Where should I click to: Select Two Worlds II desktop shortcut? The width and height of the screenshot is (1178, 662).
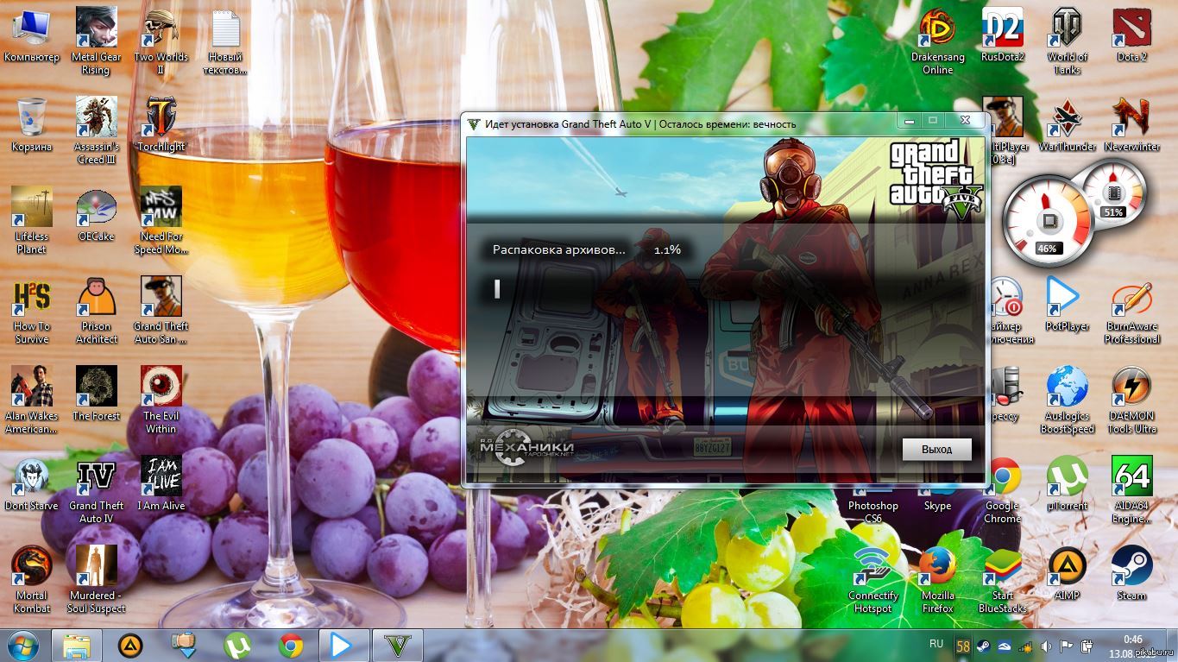click(161, 41)
